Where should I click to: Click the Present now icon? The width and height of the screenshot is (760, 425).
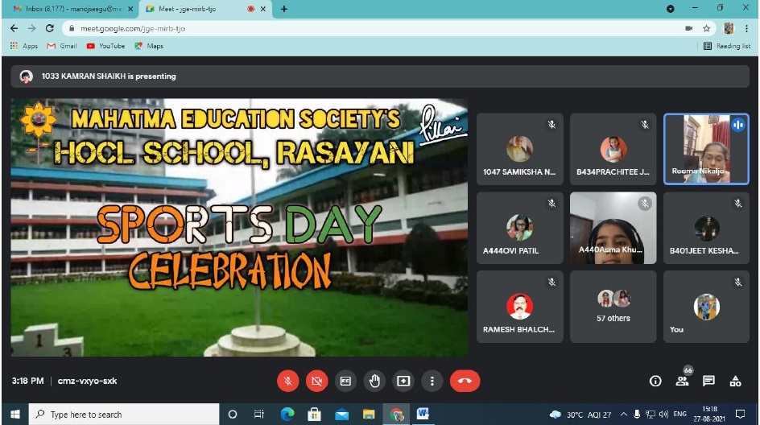403,381
